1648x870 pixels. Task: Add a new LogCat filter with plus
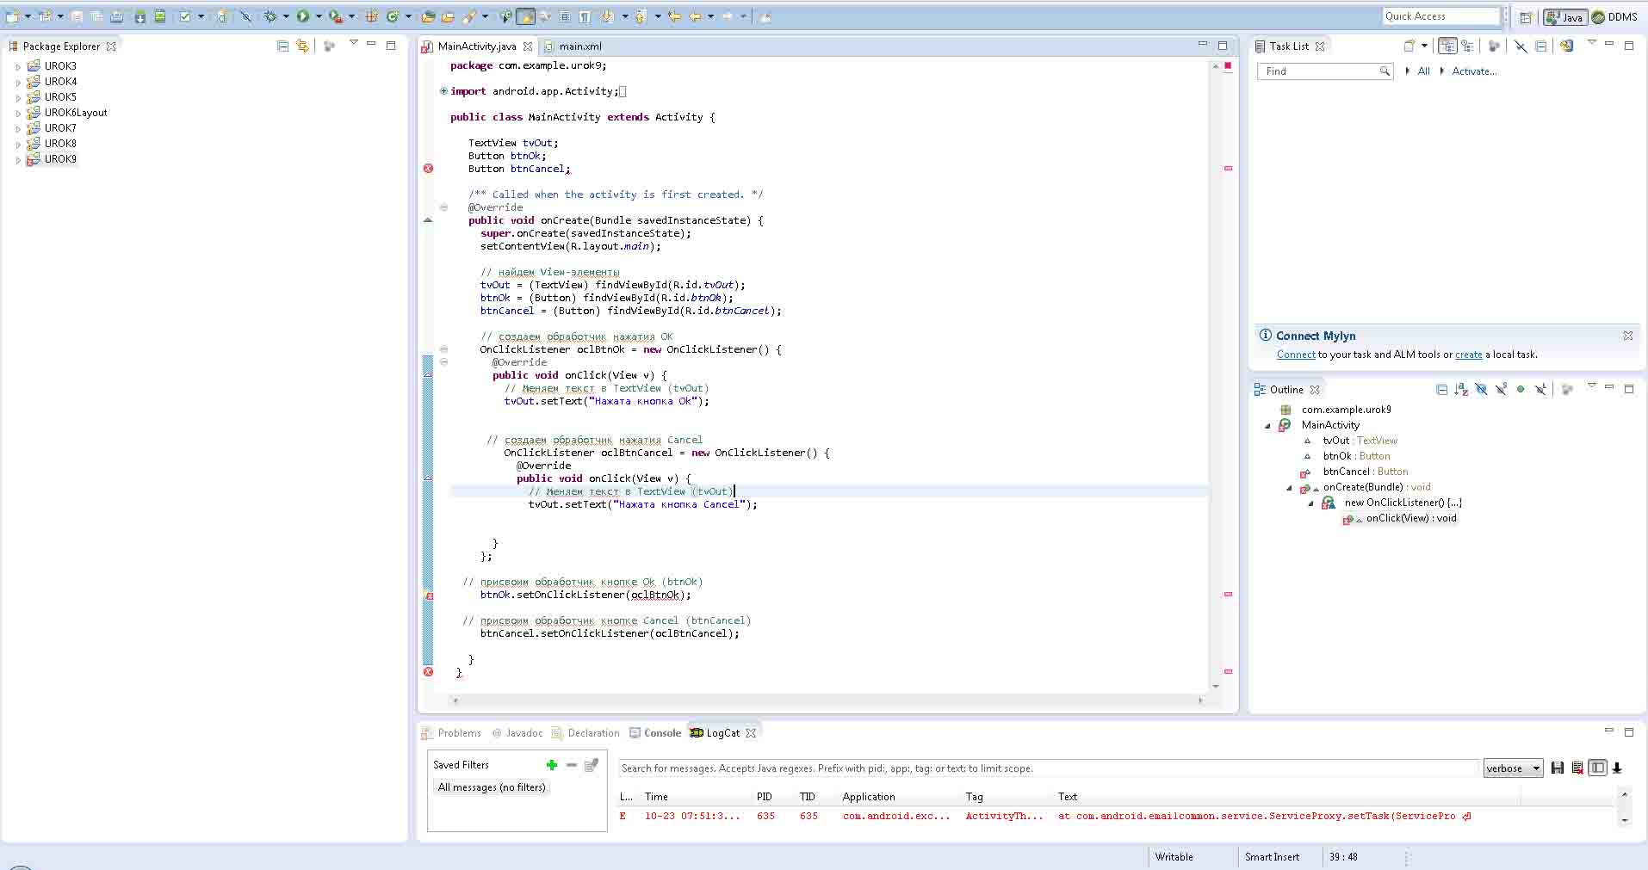tap(552, 765)
